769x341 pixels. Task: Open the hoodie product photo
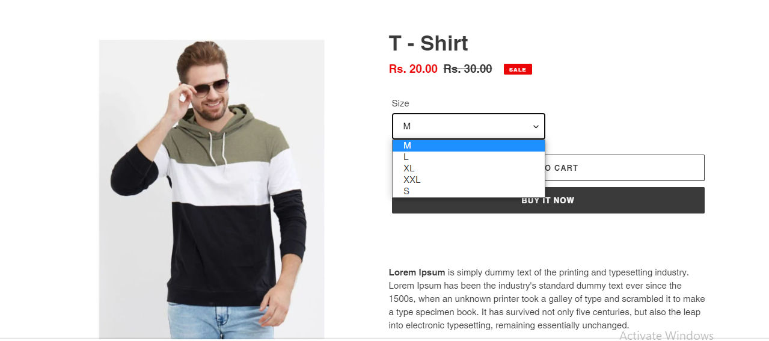212,189
